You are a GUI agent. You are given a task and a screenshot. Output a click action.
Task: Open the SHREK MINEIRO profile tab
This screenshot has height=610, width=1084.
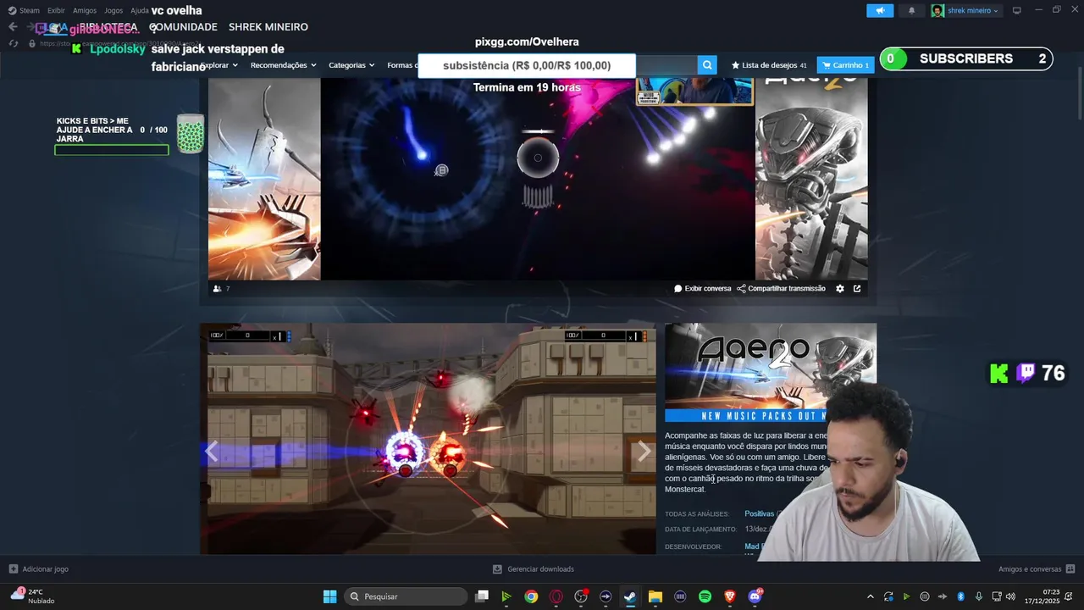[x=268, y=27]
